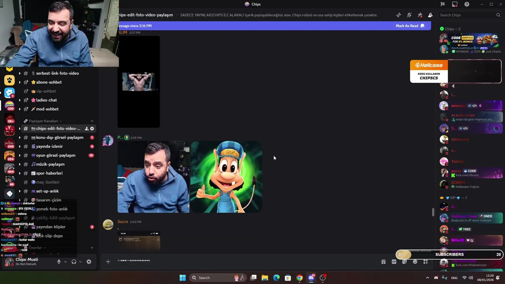
Task: Open serbest-link-foto-video channel
Action: [x=57, y=73]
